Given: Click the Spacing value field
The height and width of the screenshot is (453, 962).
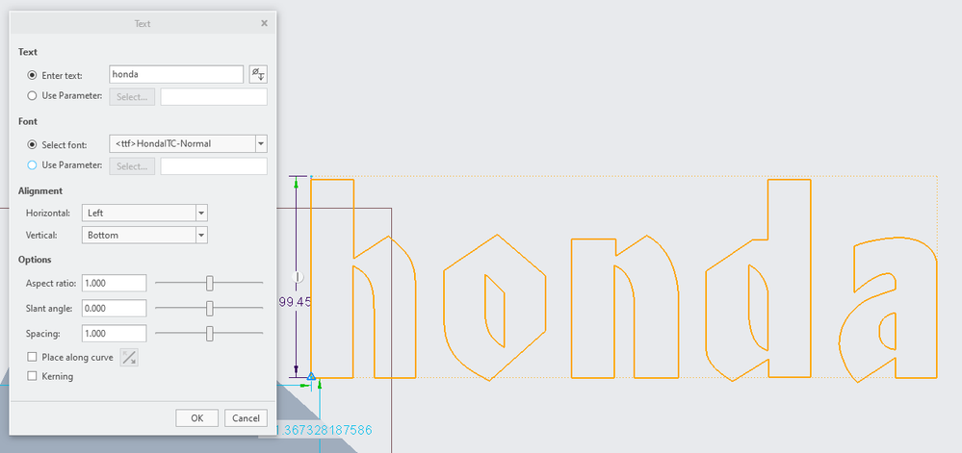Looking at the screenshot, I should tap(115, 334).
